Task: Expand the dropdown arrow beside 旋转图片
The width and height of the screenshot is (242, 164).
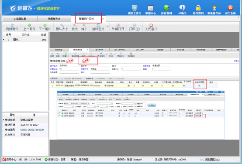Action: 107,27
